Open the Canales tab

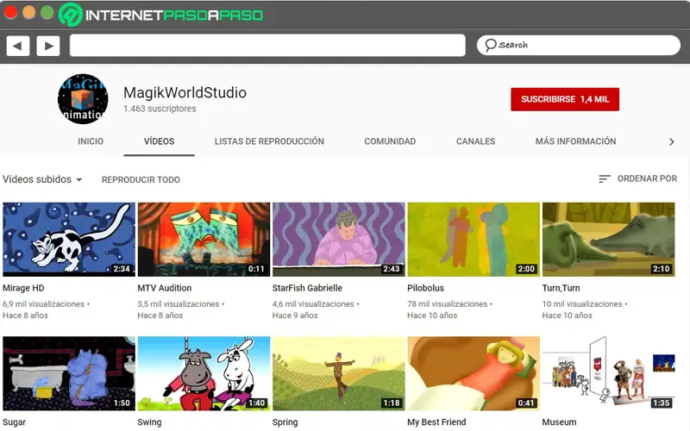pyautogui.click(x=476, y=141)
